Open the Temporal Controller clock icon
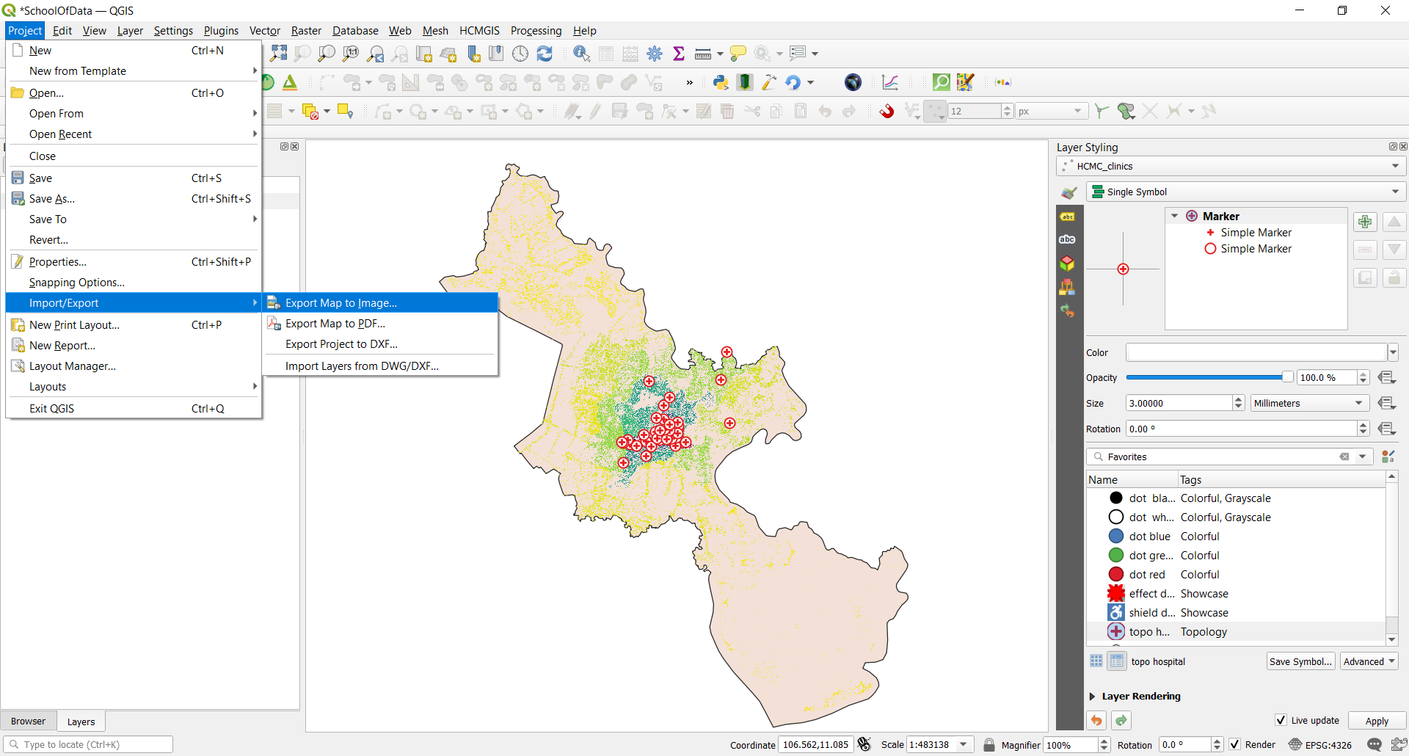This screenshot has width=1409, height=756. (520, 54)
